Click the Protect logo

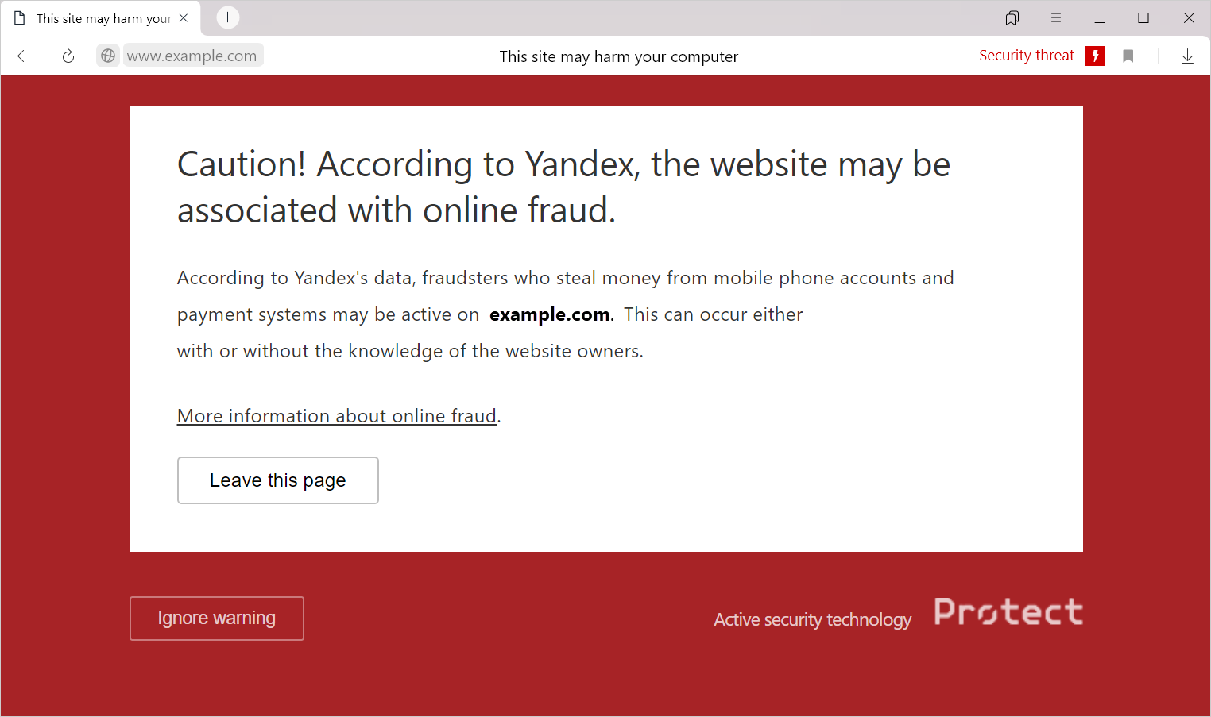1008,612
